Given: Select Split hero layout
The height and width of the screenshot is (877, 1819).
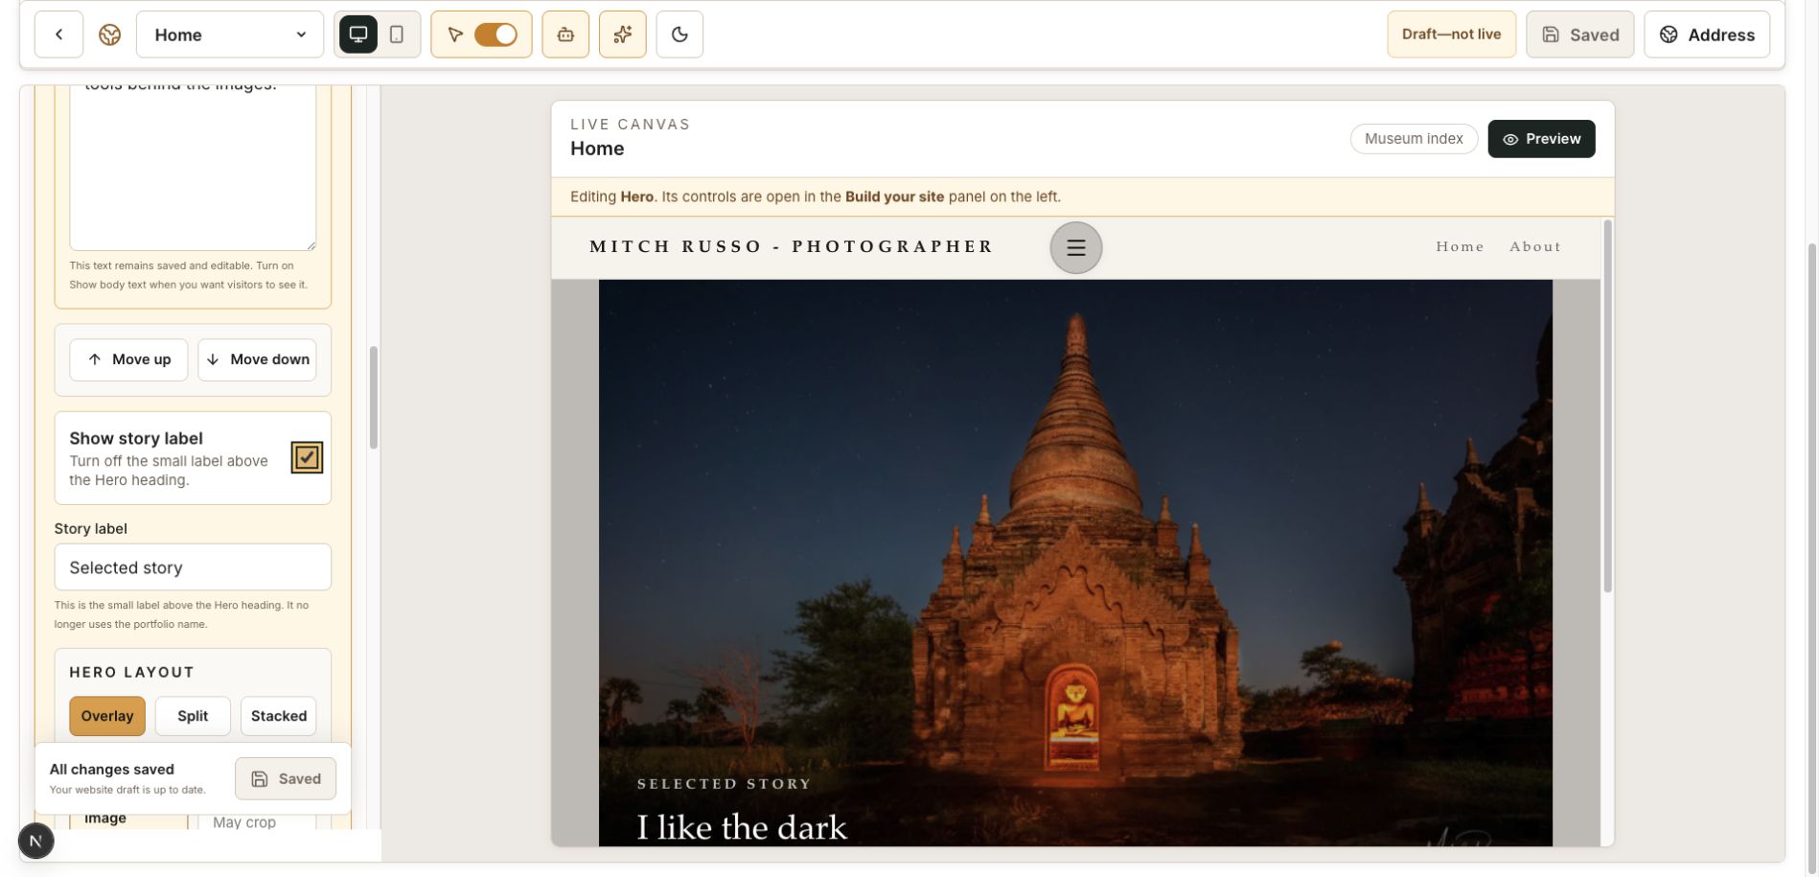Looking at the screenshot, I should tap(193, 716).
